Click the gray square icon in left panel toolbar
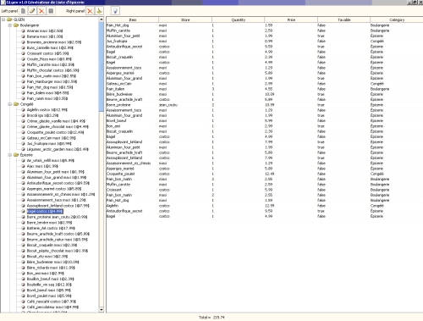 (x=51, y=11)
